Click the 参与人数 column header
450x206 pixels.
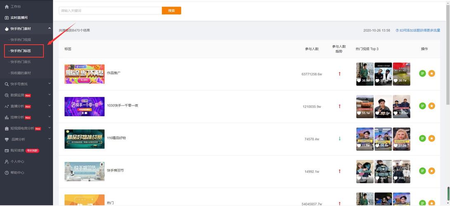click(312, 49)
